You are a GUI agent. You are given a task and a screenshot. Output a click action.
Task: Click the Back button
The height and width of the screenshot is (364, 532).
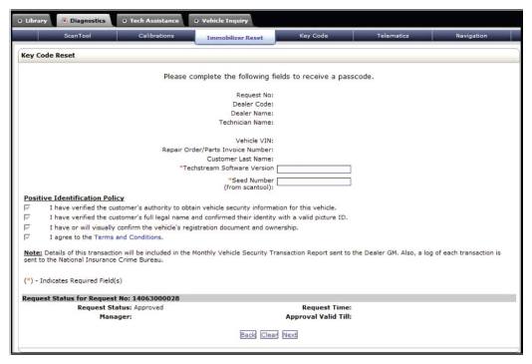tap(248, 335)
